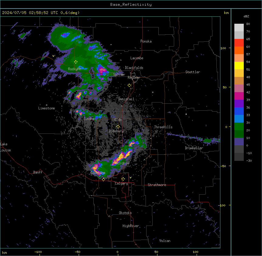The image size is (262, 256).
Task: Click the asterisk marker above Limestone label
Action: point(47,105)
